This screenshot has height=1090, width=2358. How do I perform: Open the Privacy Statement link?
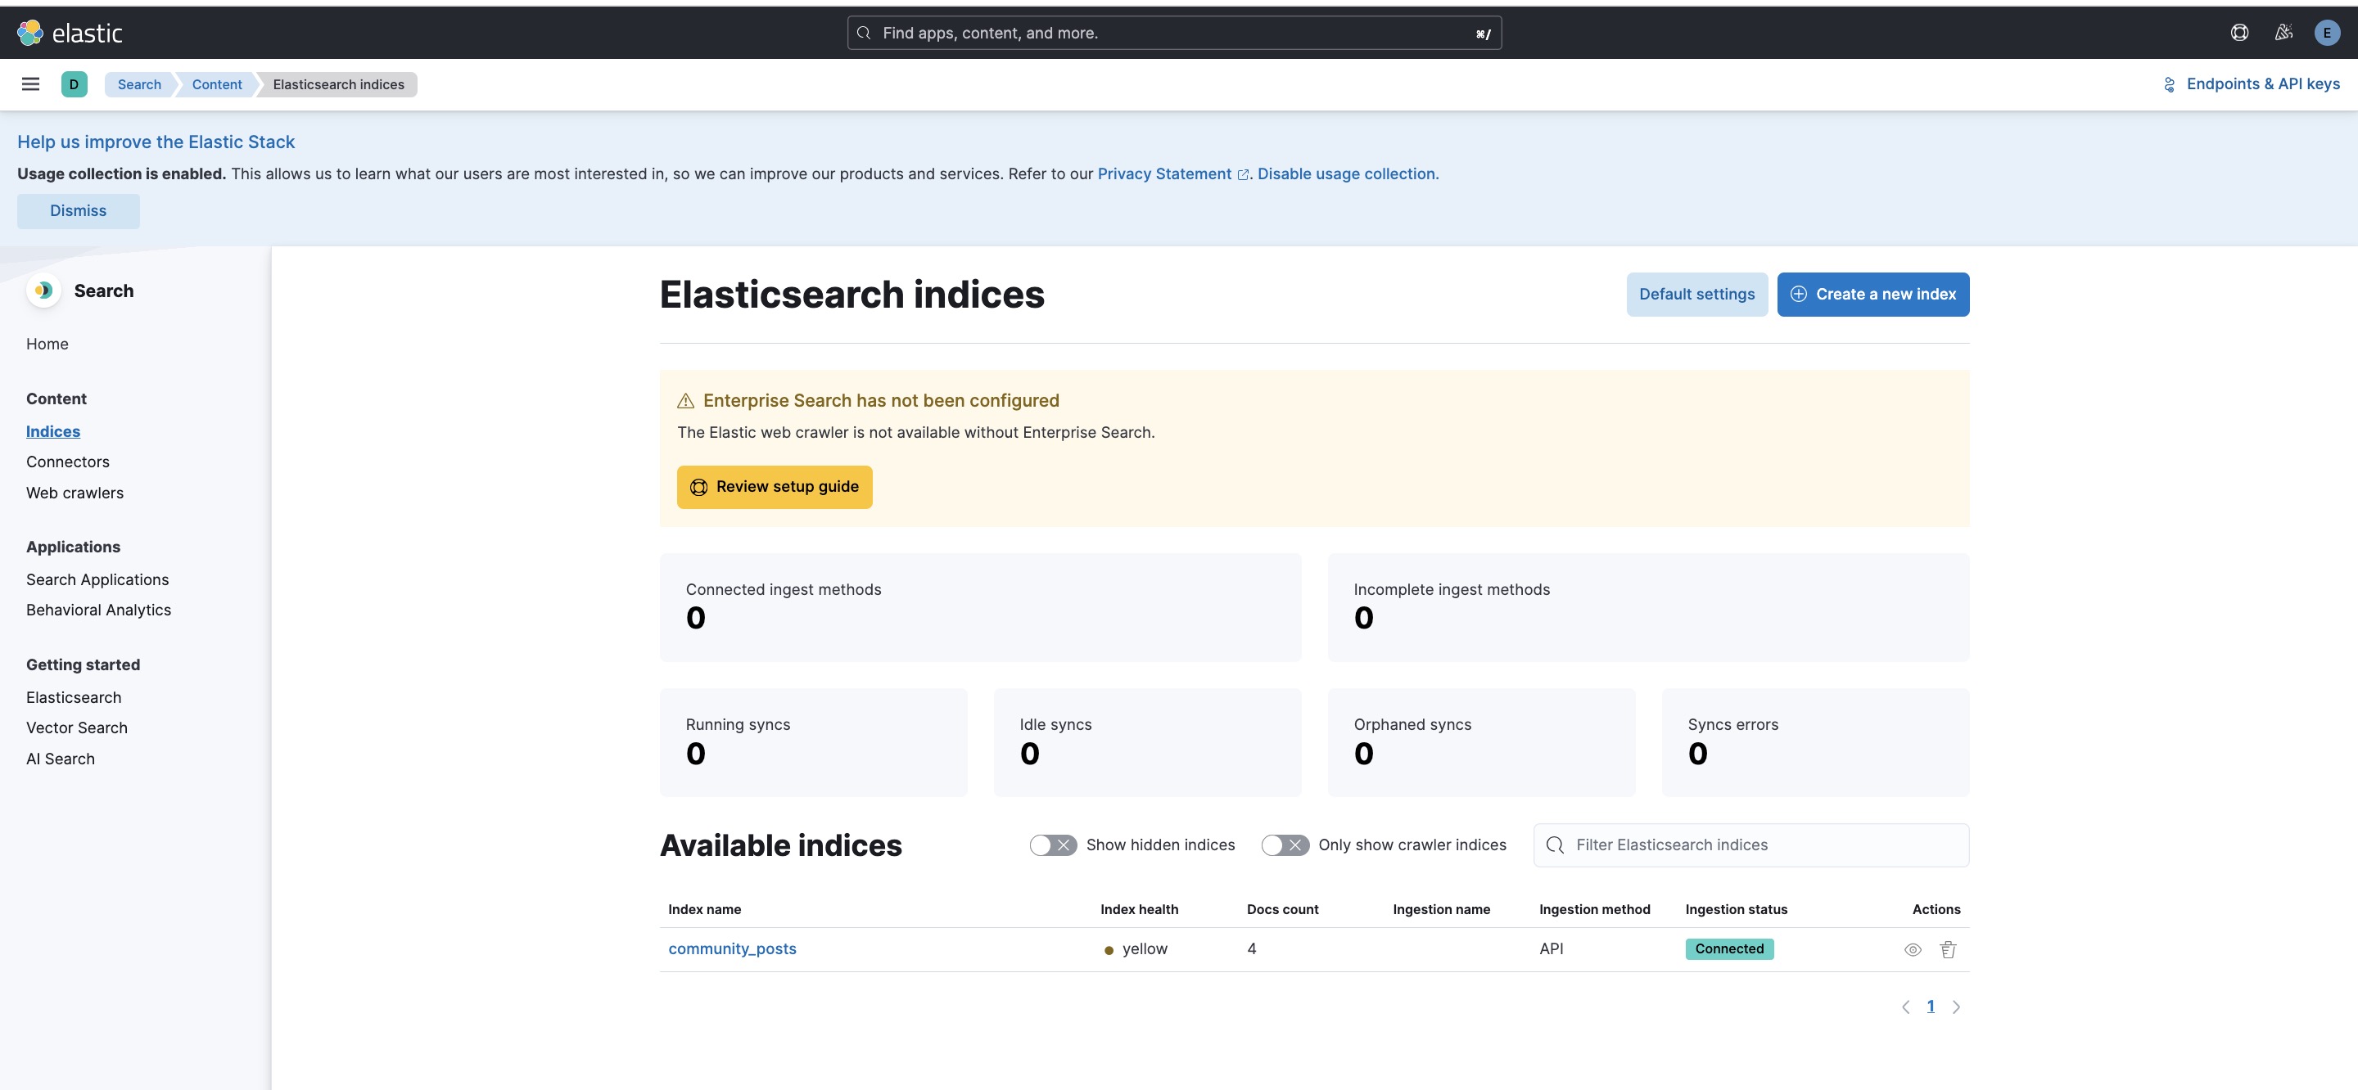click(1172, 173)
